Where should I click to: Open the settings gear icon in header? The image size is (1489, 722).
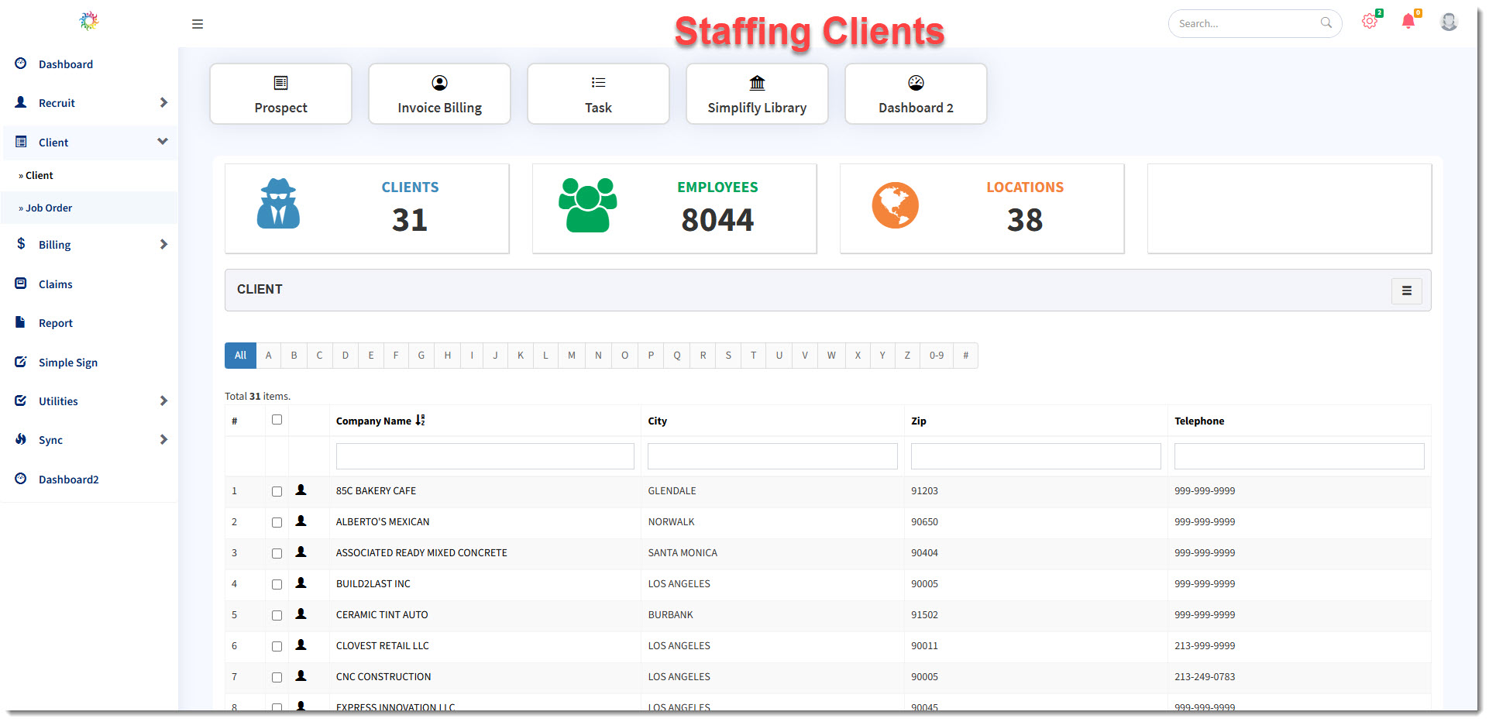pyautogui.click(x=1369, y=22)
